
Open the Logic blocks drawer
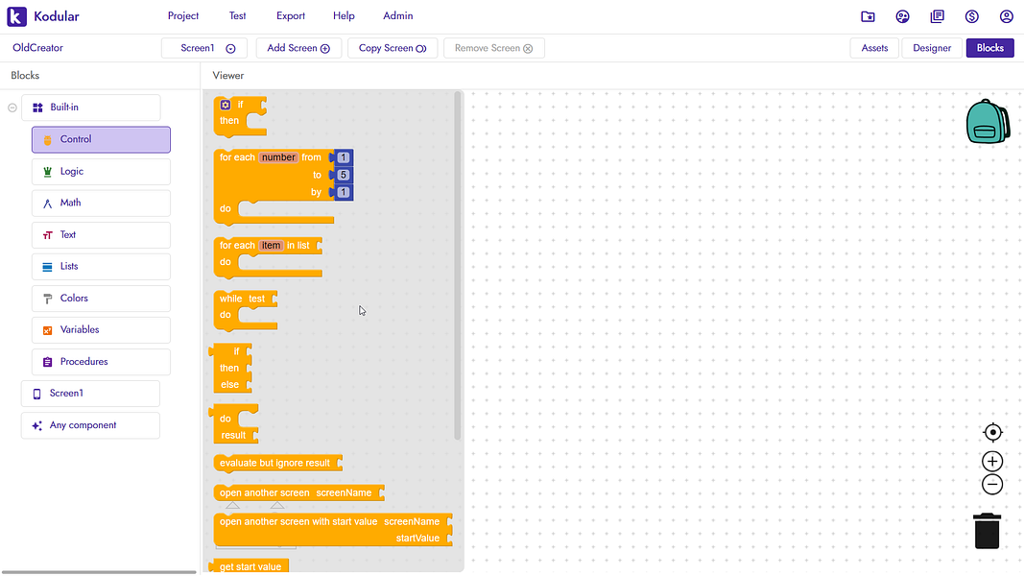coord(100,171)
